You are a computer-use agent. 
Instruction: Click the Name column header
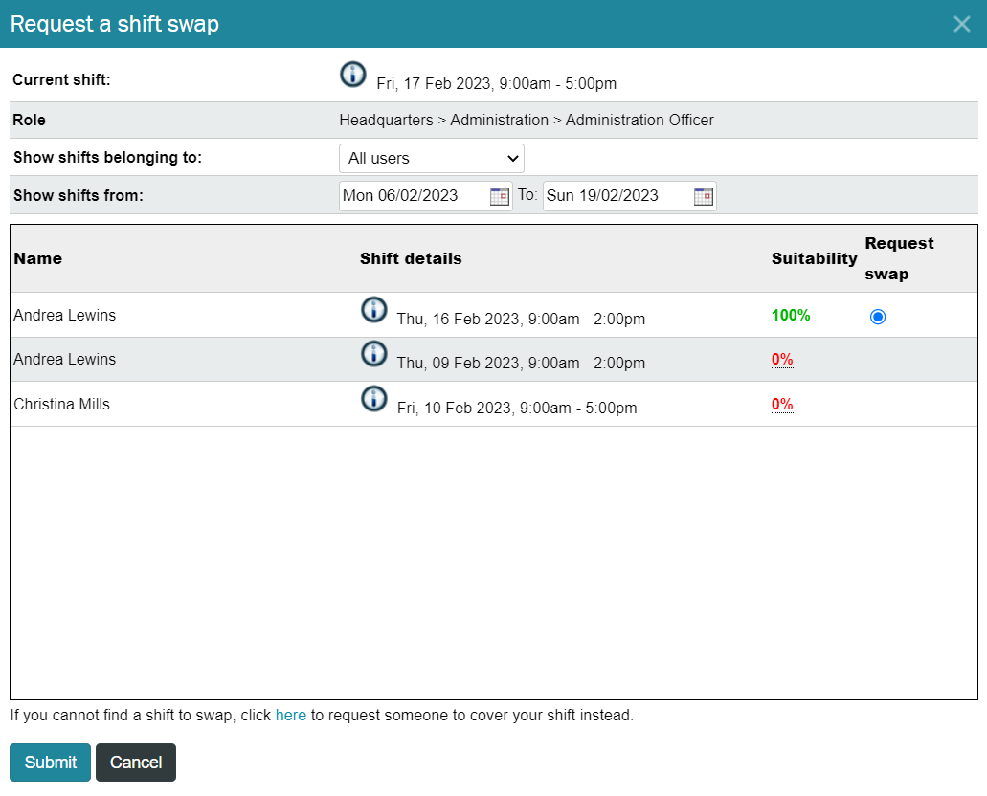[x=37, y=258]
